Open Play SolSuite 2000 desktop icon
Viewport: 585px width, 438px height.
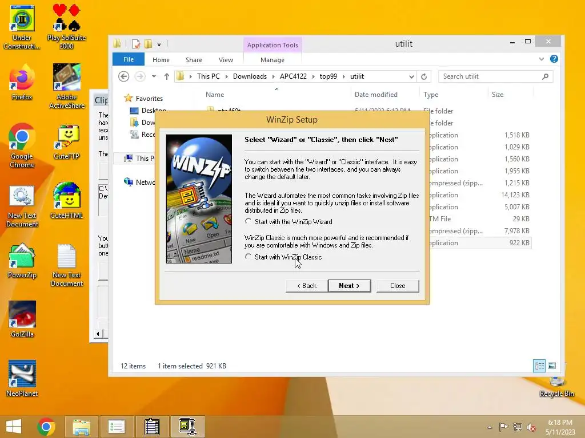66,27
